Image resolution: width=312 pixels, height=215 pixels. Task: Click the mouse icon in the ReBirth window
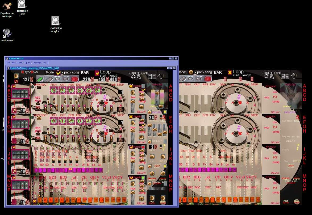coord(160,76)
